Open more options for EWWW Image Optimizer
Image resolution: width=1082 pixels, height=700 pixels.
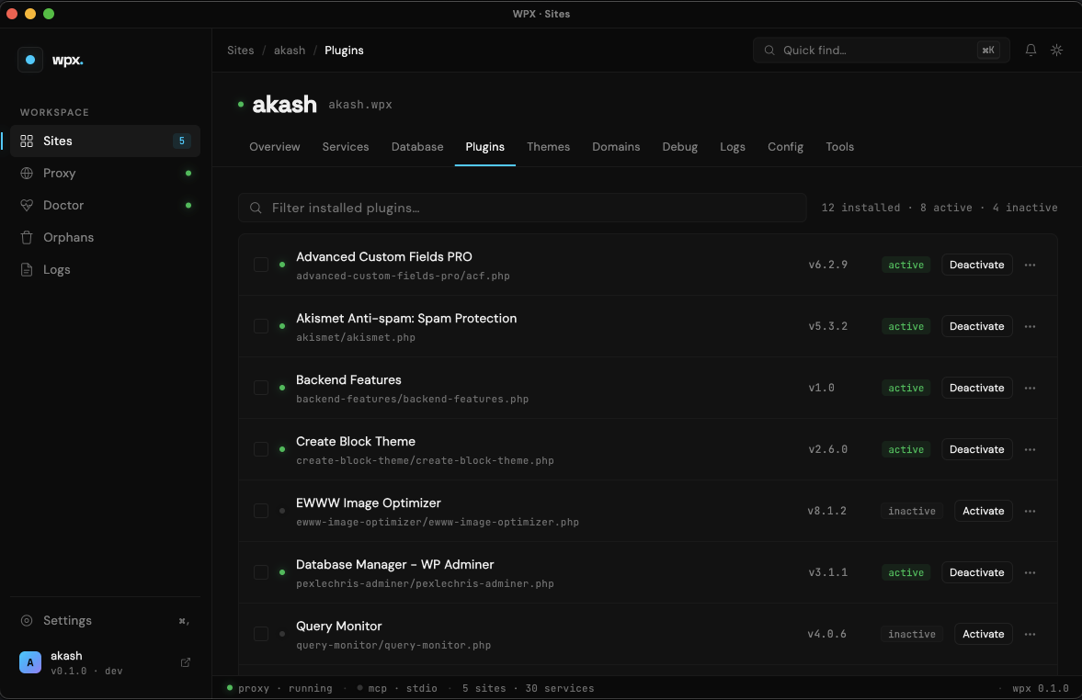[x=1031, y=511]
